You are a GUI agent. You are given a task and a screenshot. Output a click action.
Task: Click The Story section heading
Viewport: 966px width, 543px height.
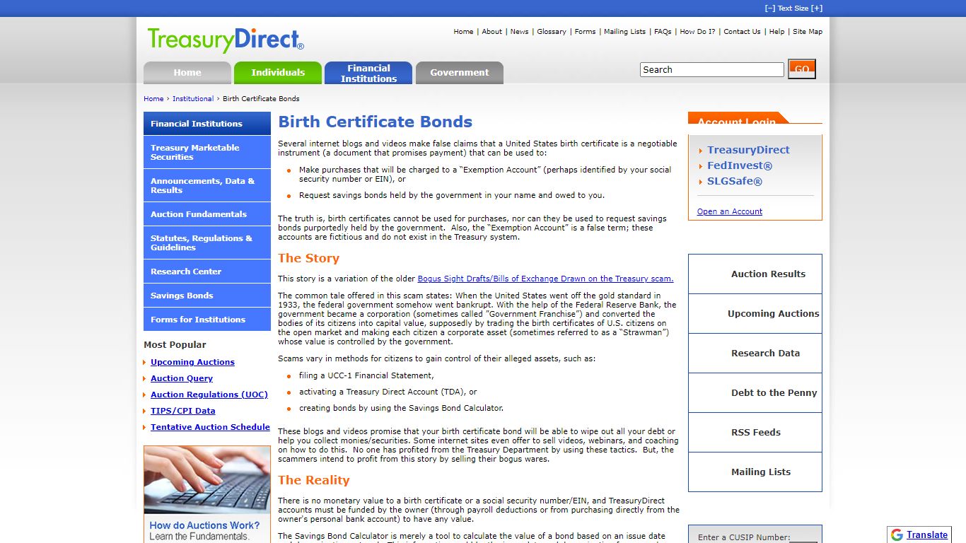309,258
